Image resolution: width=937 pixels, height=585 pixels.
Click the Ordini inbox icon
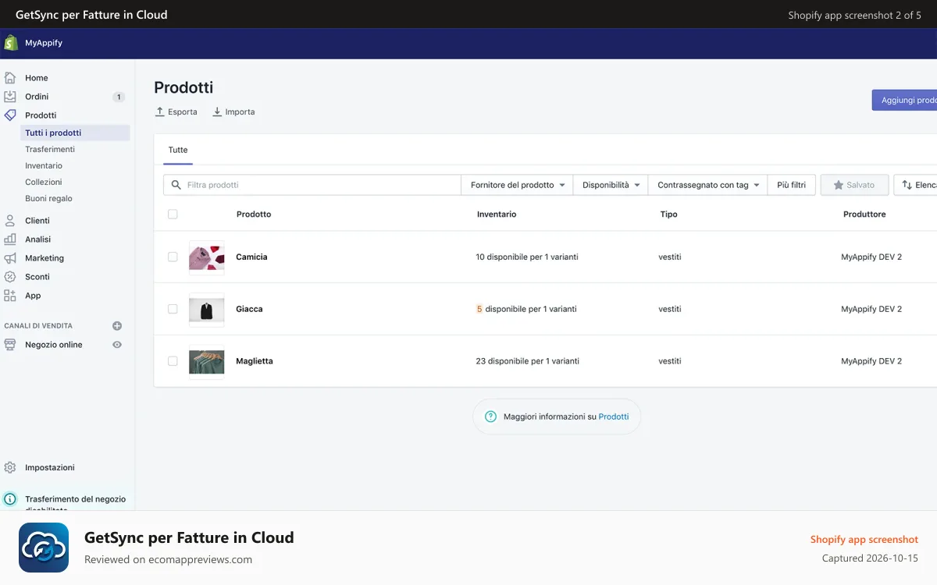[10, 97]
